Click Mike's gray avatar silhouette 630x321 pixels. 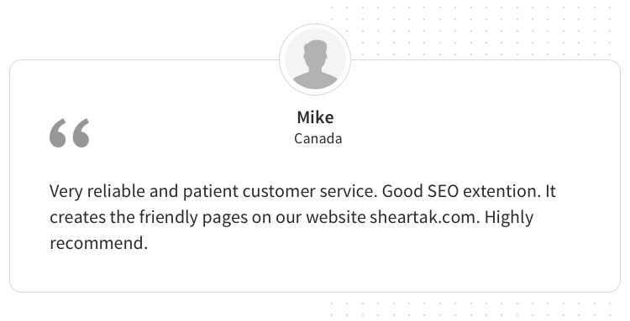pos(315,60)
